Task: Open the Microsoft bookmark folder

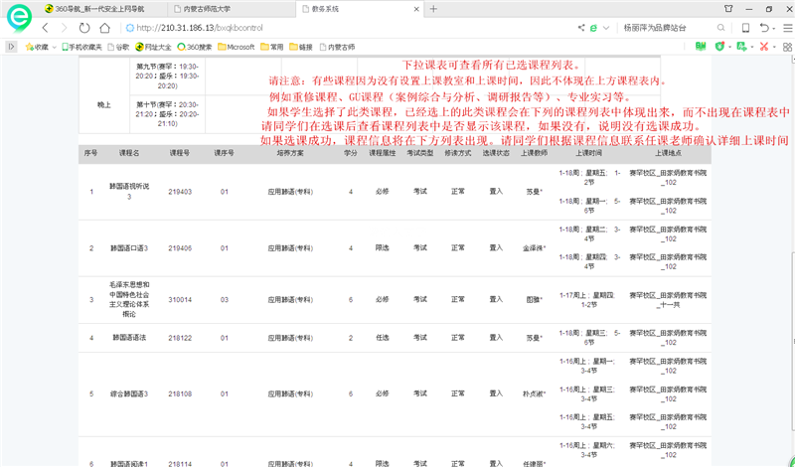Action: 237,46
